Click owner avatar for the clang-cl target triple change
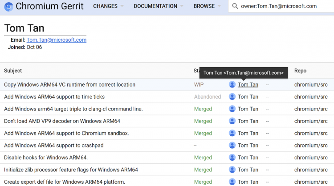The height and width of the screenshot is (186, 334). click(232, 109)
